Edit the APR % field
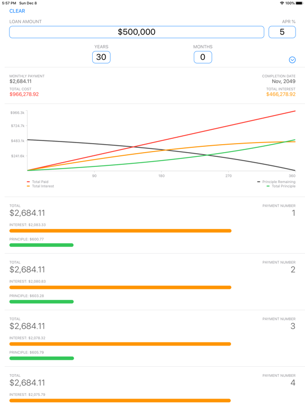The image size is (305, 407). click(x=282, y=32)
